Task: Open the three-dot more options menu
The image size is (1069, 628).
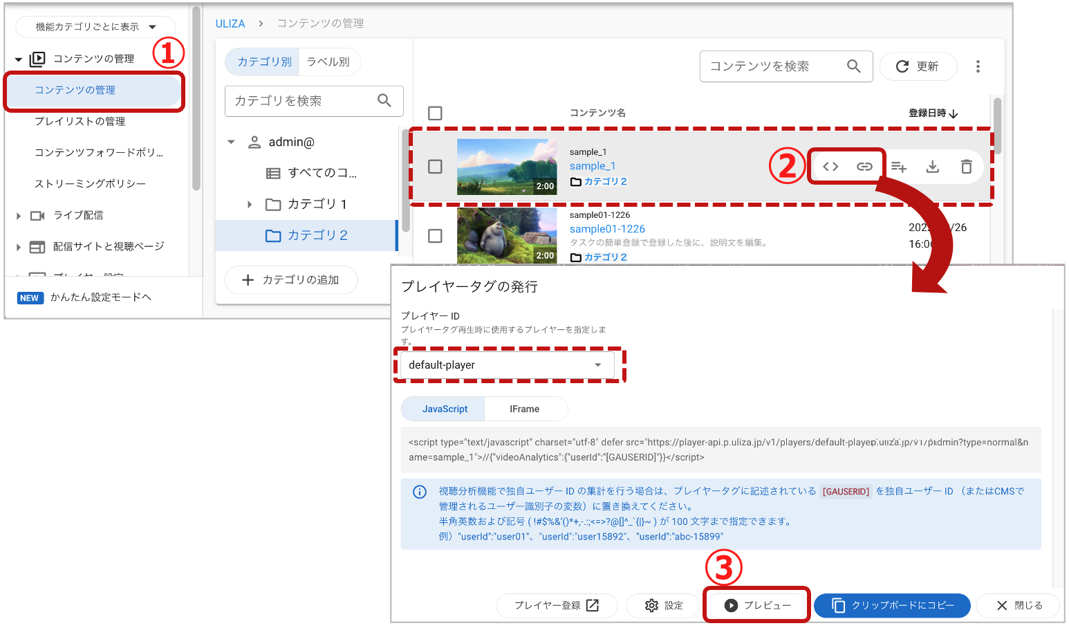Action: 978,66
